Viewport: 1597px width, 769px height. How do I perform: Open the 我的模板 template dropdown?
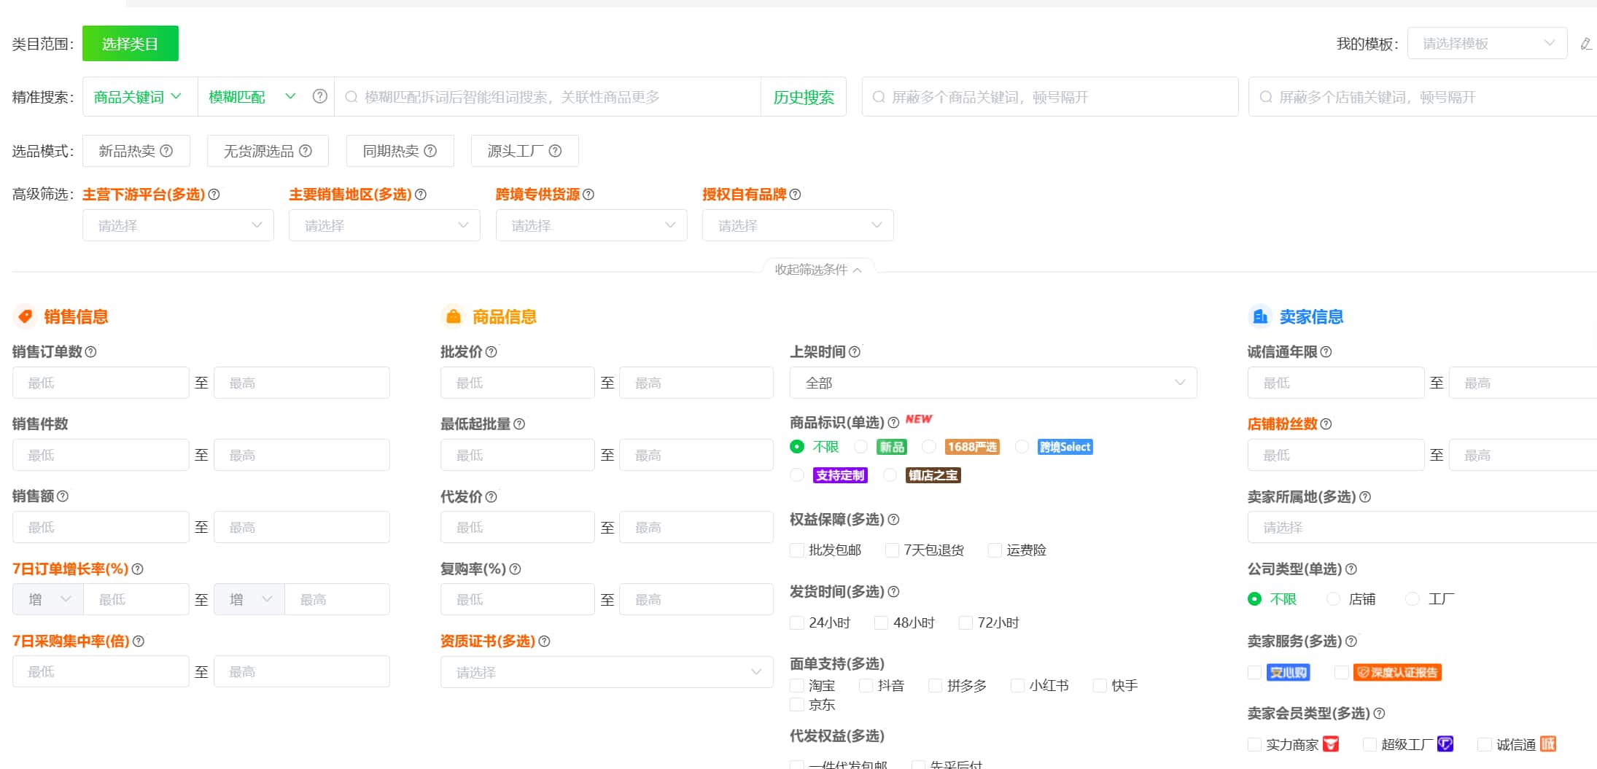[x=1487, y=44]
